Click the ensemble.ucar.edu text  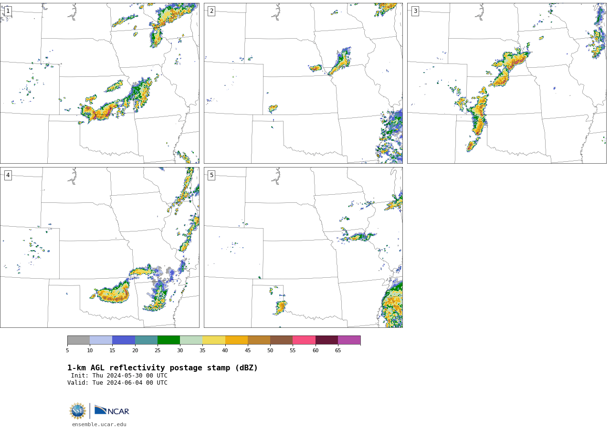click(x=99, y=424)
